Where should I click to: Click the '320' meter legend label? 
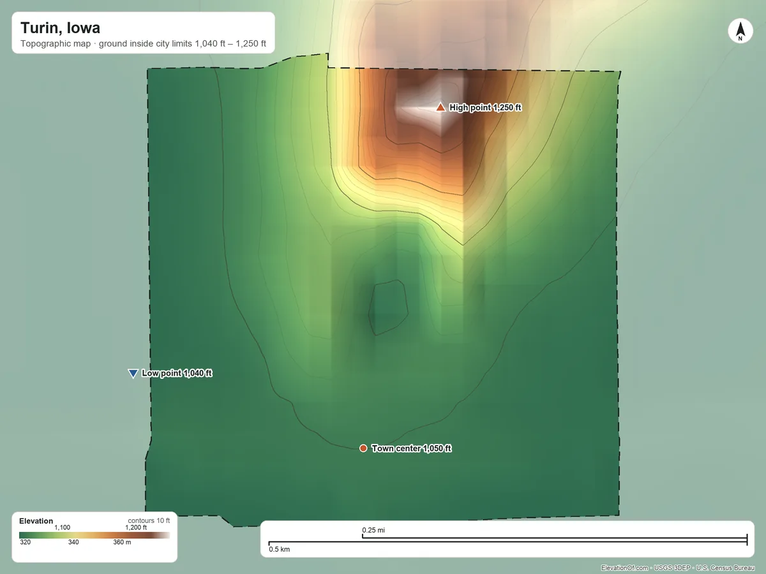[x=25, y=543]
